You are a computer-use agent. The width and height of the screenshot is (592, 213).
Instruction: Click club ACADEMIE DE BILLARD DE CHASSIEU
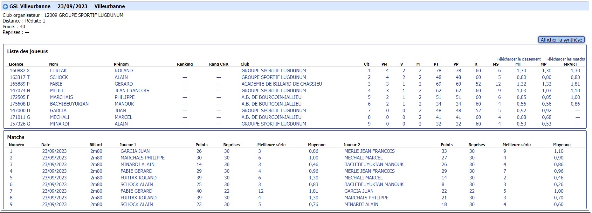282,84
